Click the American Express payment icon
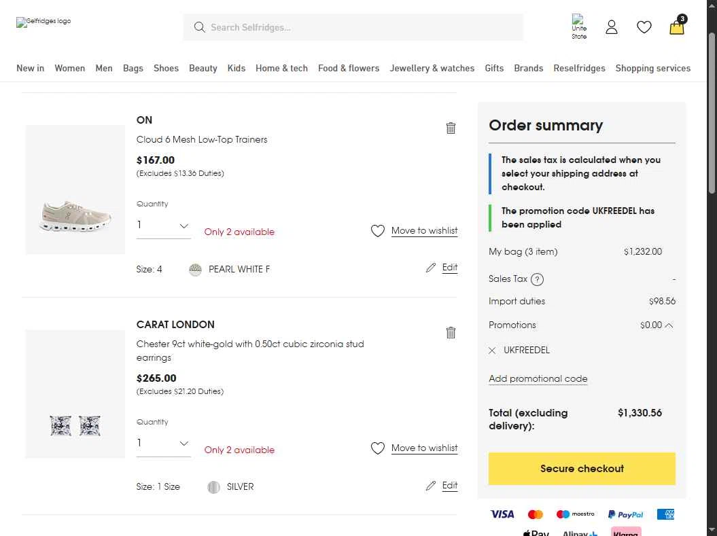The width and height of the screenshot is (717, 536). [665, 514]
